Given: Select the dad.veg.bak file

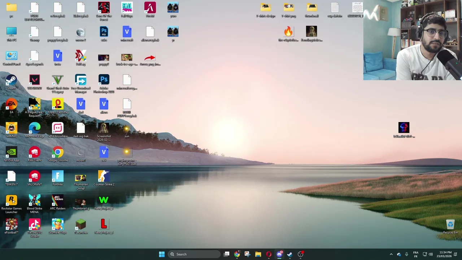Looking at the screenshot, I should click(x=81, y=130).
